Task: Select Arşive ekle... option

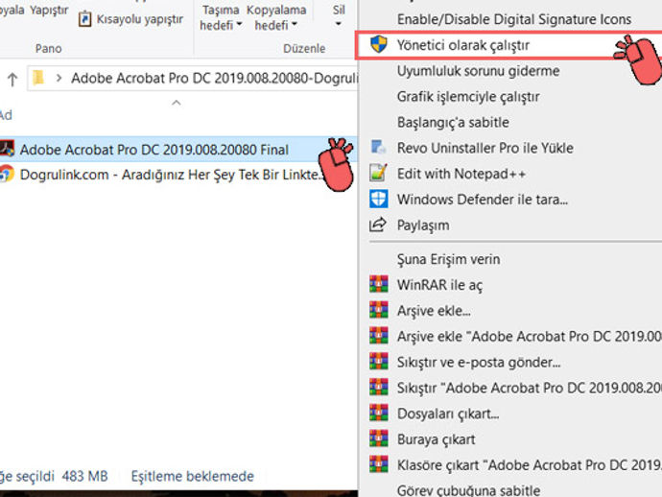Action: point(434,311)
